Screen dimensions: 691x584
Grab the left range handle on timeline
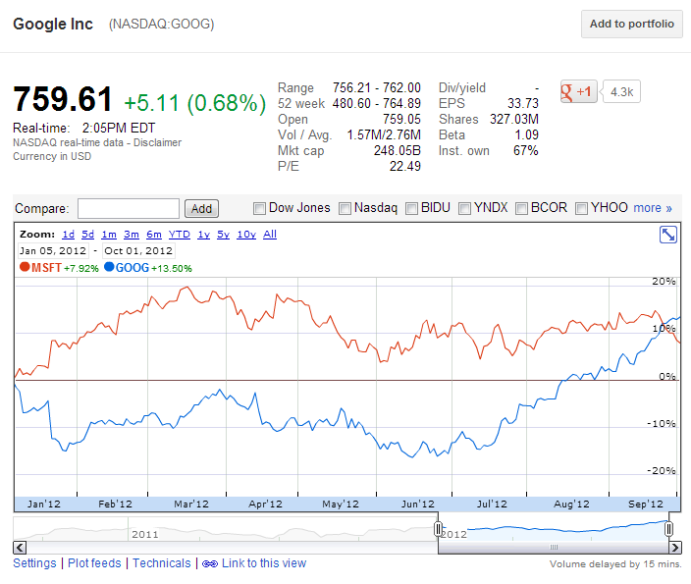click(x=438, y=529)
